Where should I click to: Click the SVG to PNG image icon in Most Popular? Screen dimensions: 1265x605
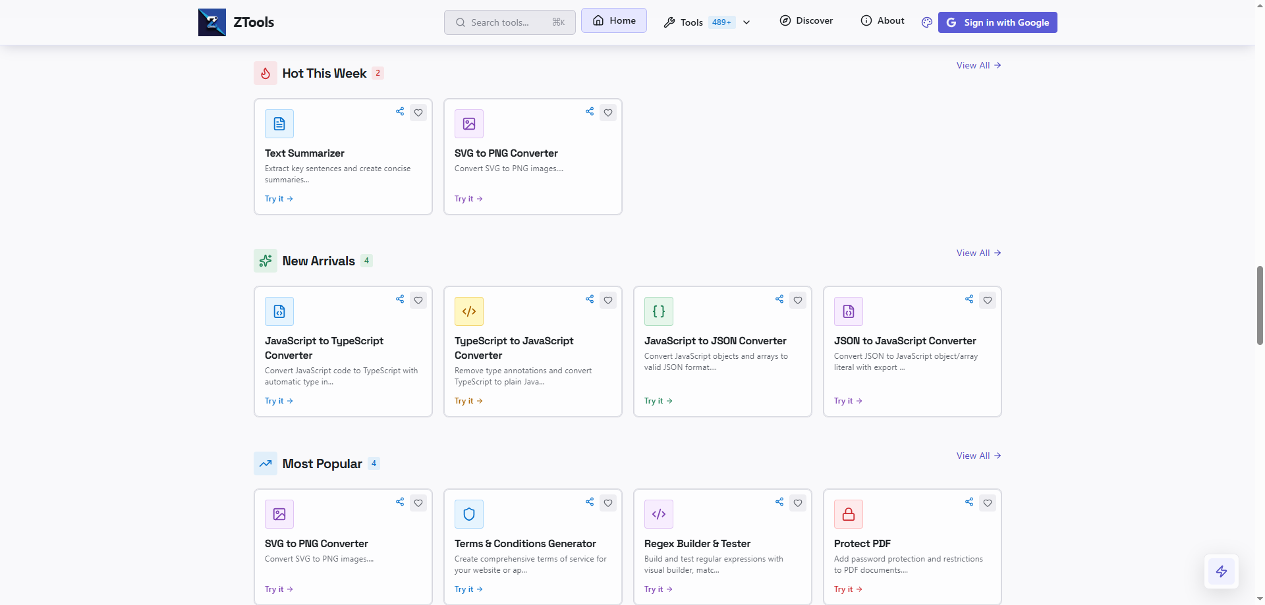[x=279, y=514]
